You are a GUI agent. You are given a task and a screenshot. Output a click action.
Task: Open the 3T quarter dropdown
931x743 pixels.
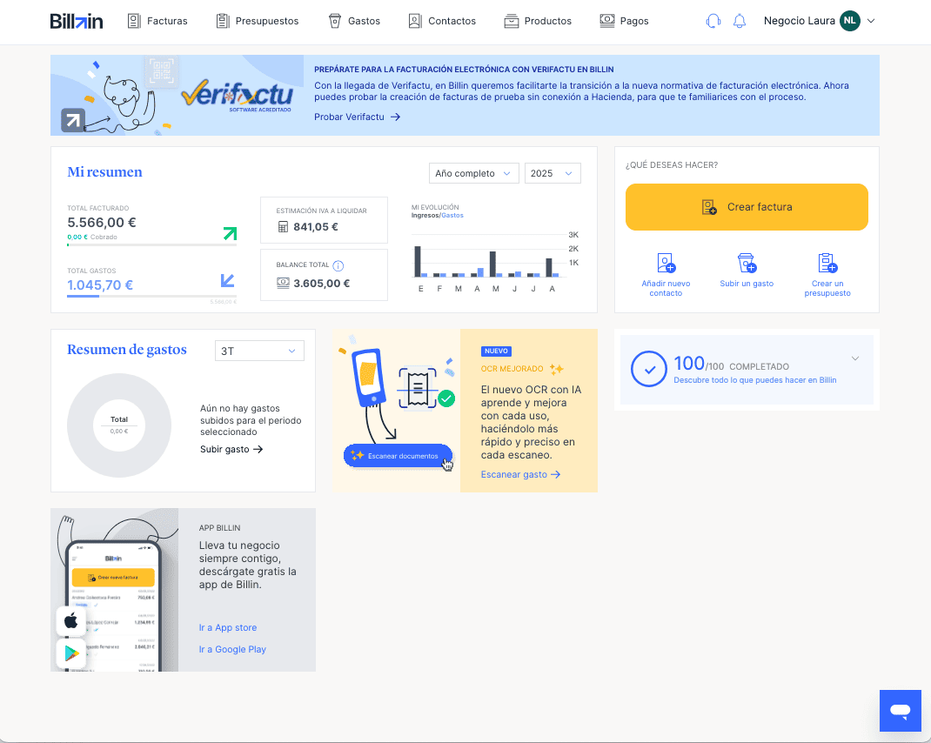[259, 351]
